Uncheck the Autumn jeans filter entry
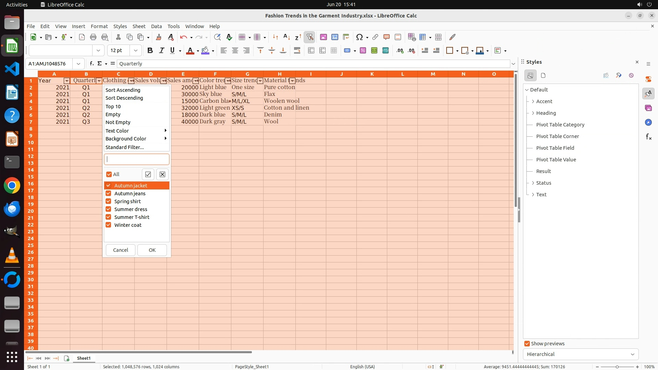The height and width of the screenshot is (370, 658). [108, 194]
